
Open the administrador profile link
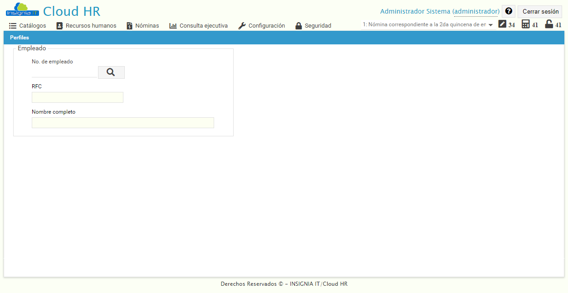click(476, 11)
